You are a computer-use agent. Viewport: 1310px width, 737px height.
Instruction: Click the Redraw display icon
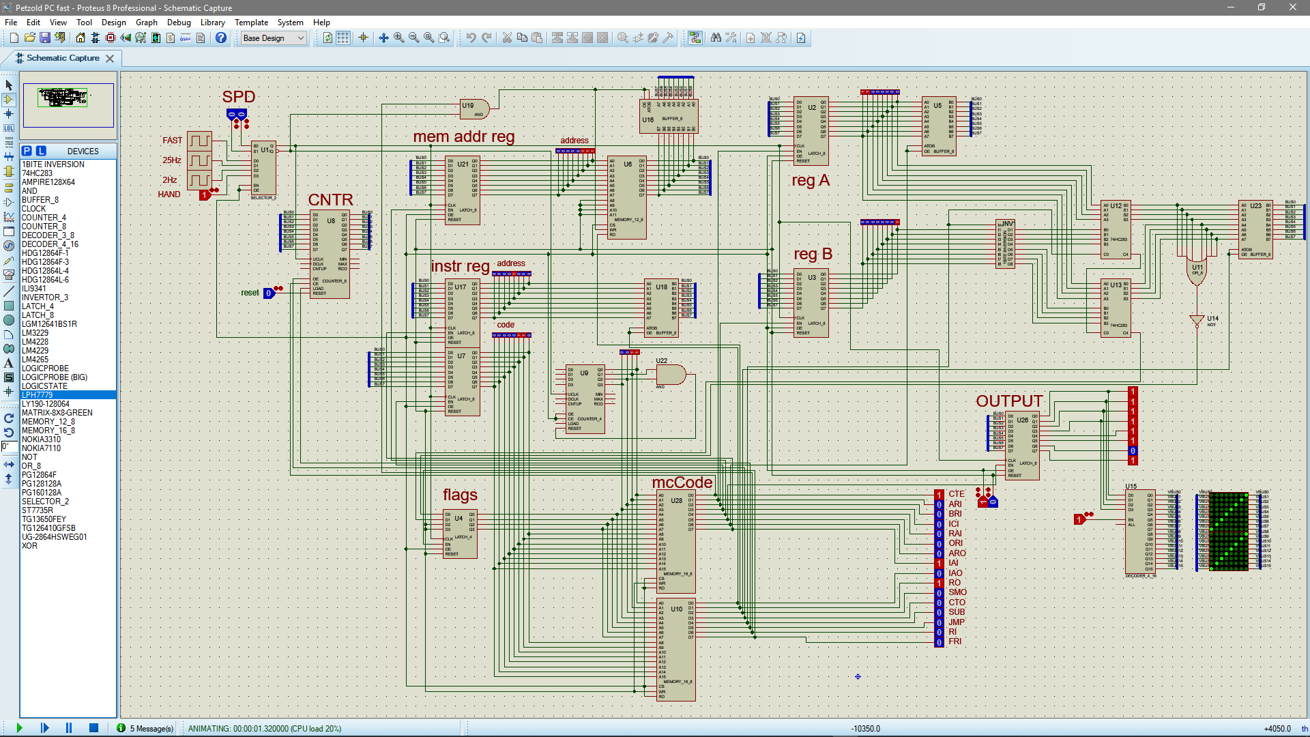tap(328, 38)
